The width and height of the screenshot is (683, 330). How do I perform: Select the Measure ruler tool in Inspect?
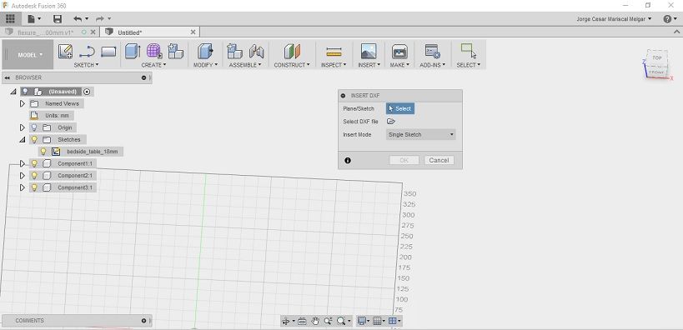click(334, 52)
